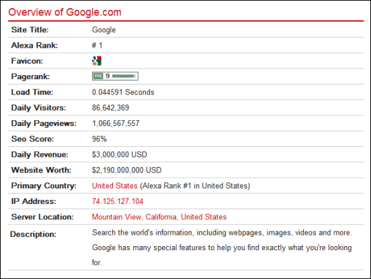Click the Daily Visitors: label

coord(38,108)
